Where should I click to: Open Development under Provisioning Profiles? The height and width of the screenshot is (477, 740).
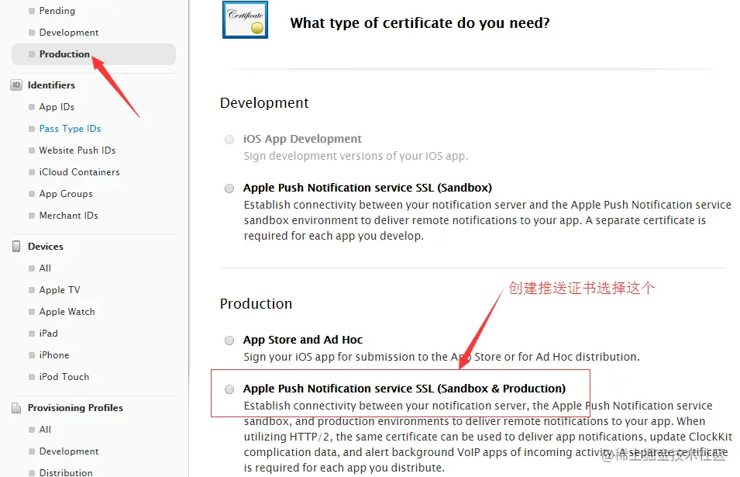click(x=69, y=451)
